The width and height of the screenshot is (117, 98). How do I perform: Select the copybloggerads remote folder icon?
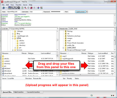(x=61, y=59)
